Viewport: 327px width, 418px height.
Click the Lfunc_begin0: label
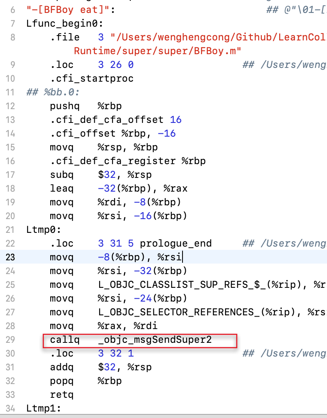(65, 24)
